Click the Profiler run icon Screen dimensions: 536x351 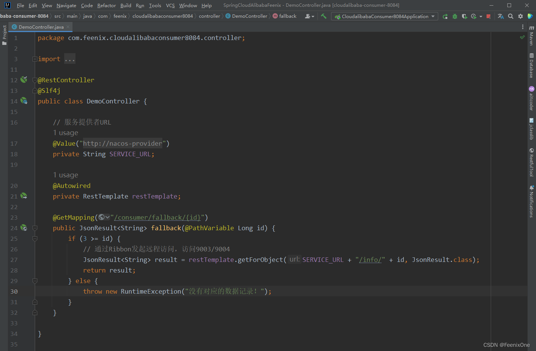click(474, 16)
